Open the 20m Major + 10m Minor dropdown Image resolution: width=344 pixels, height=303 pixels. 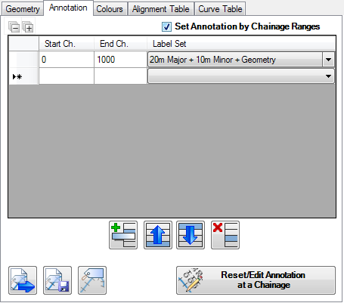328,60
